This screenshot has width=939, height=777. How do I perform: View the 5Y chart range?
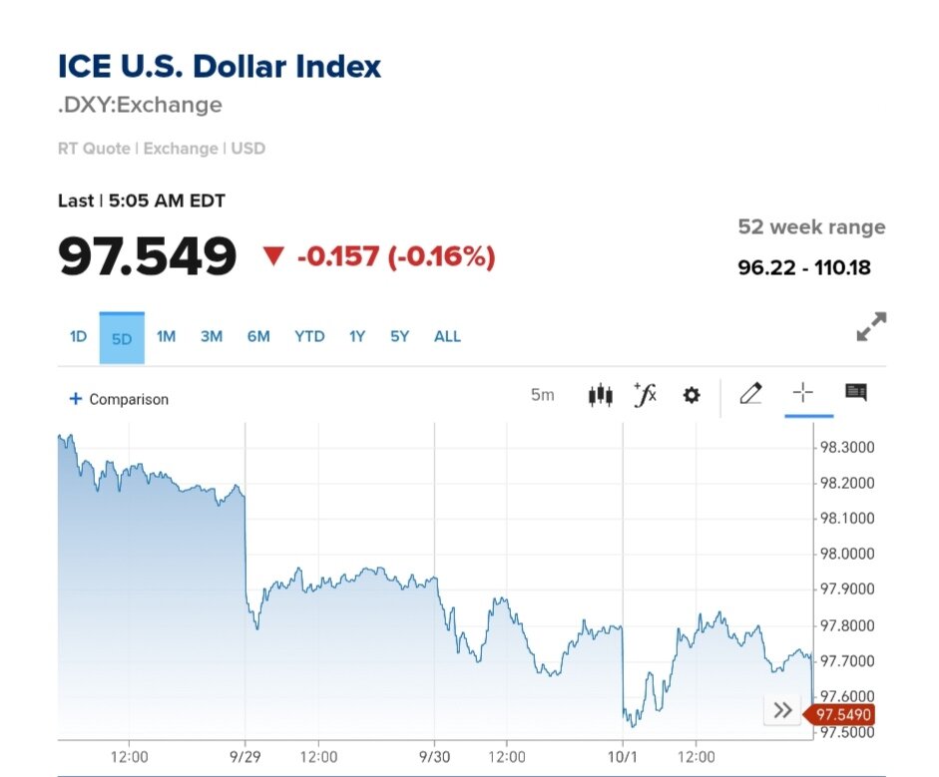pyautogui.click(x=400, y=336)
